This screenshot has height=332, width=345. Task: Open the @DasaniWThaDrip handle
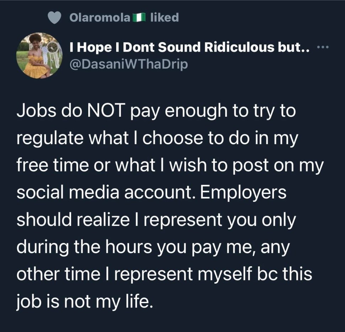[129, 65]
